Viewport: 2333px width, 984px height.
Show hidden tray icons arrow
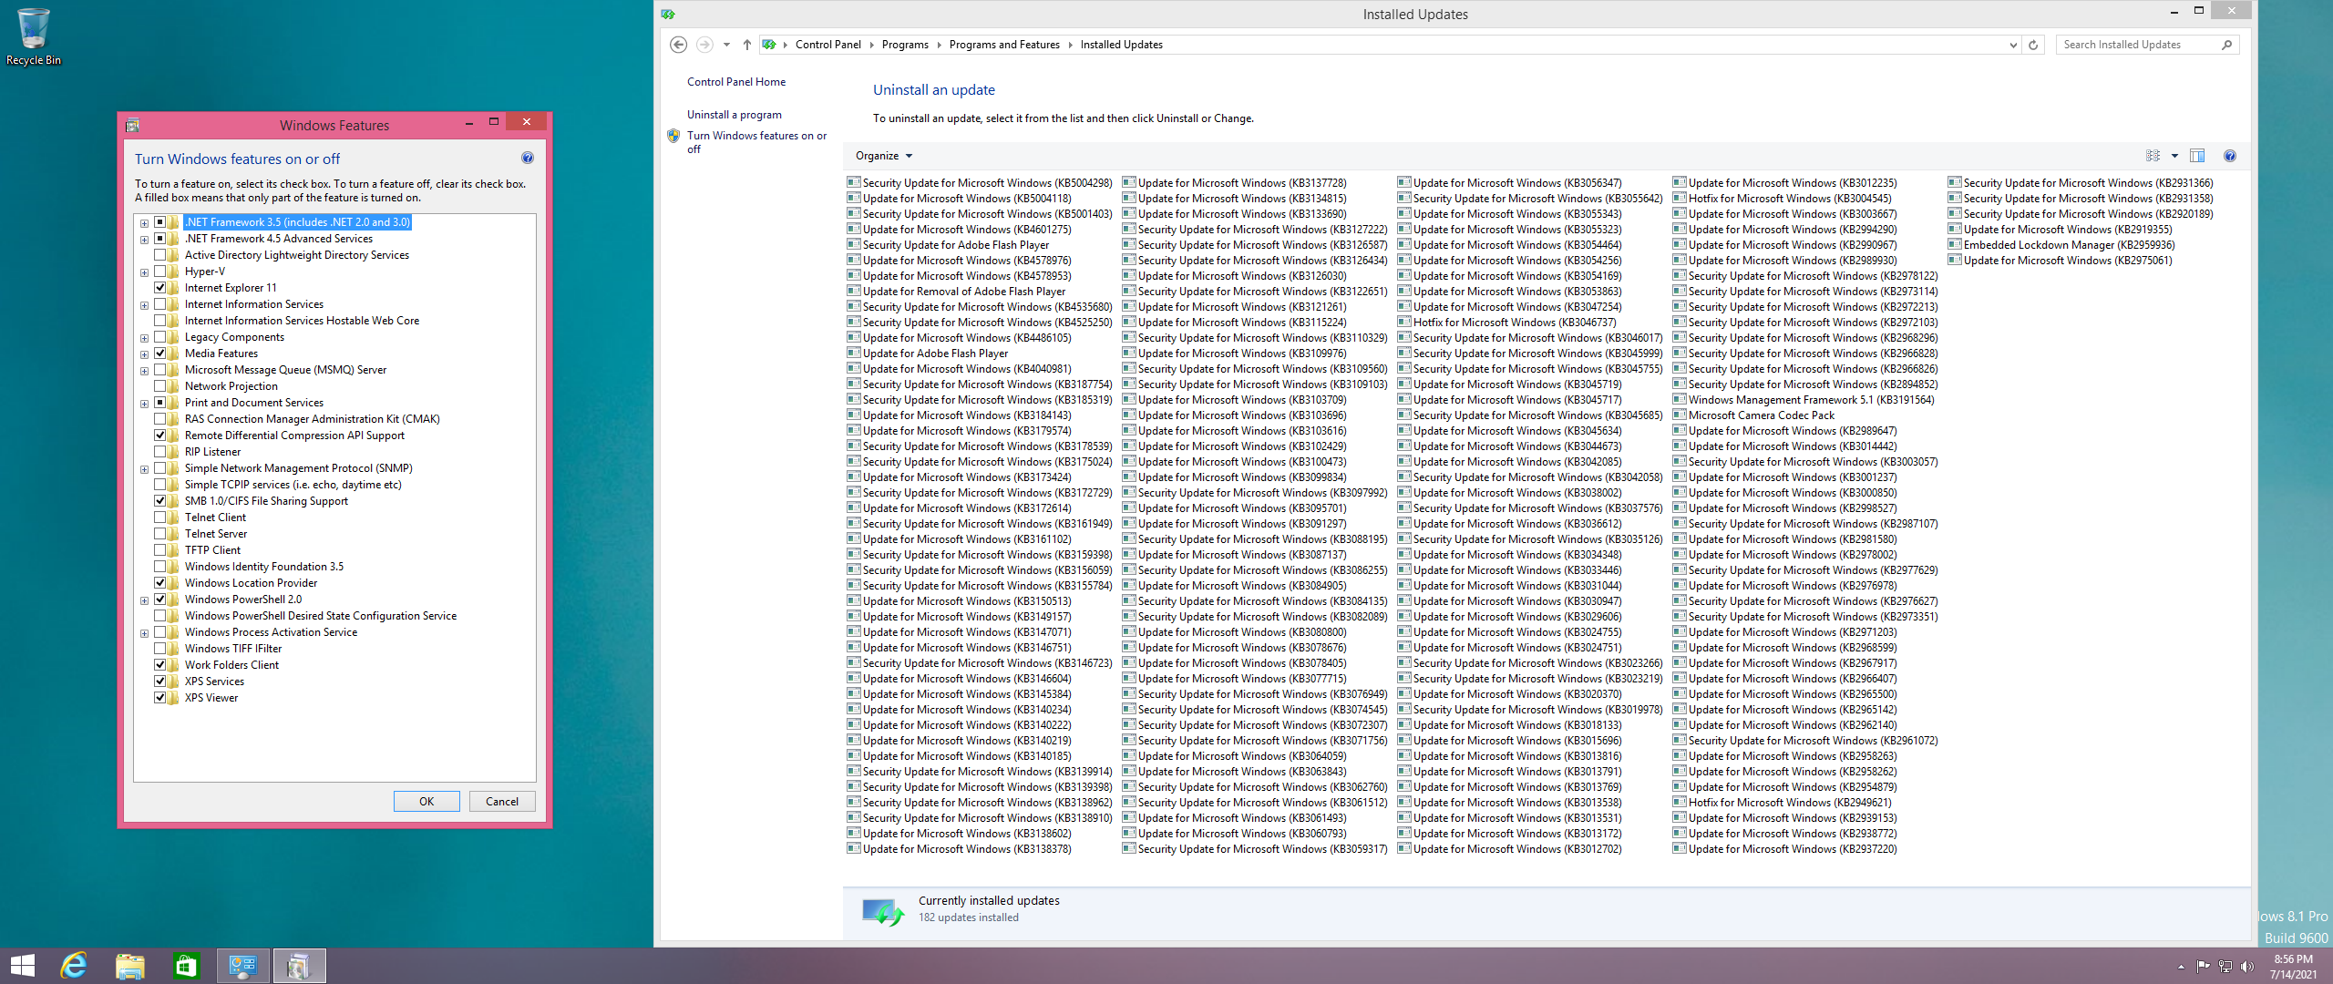2181,967
